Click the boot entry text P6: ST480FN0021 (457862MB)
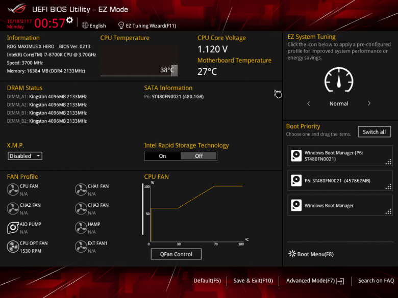This screenshot has width=398, height=298. coord(337,181)
